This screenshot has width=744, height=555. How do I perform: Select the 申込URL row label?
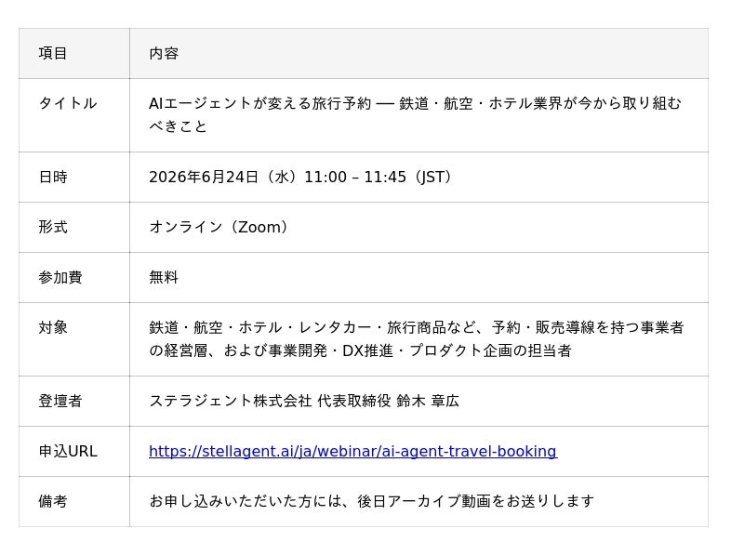click(x=68, y=451)
